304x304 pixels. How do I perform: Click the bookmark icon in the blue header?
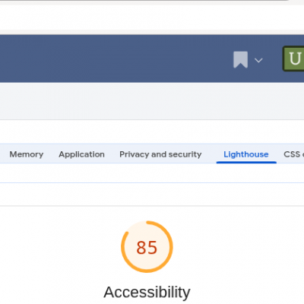coord(240,60)
